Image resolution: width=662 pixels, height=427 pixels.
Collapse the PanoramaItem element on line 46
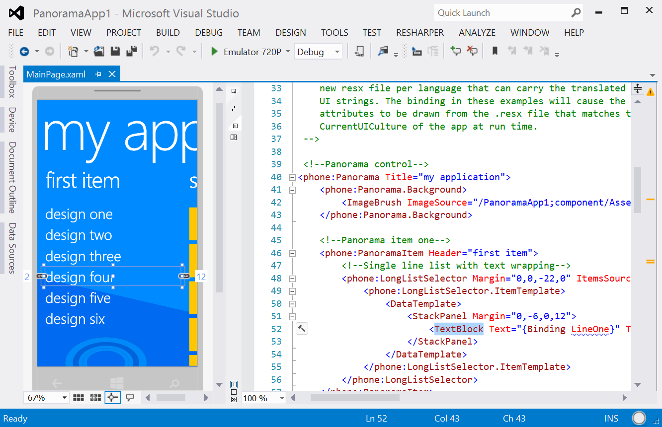[292, 253]
